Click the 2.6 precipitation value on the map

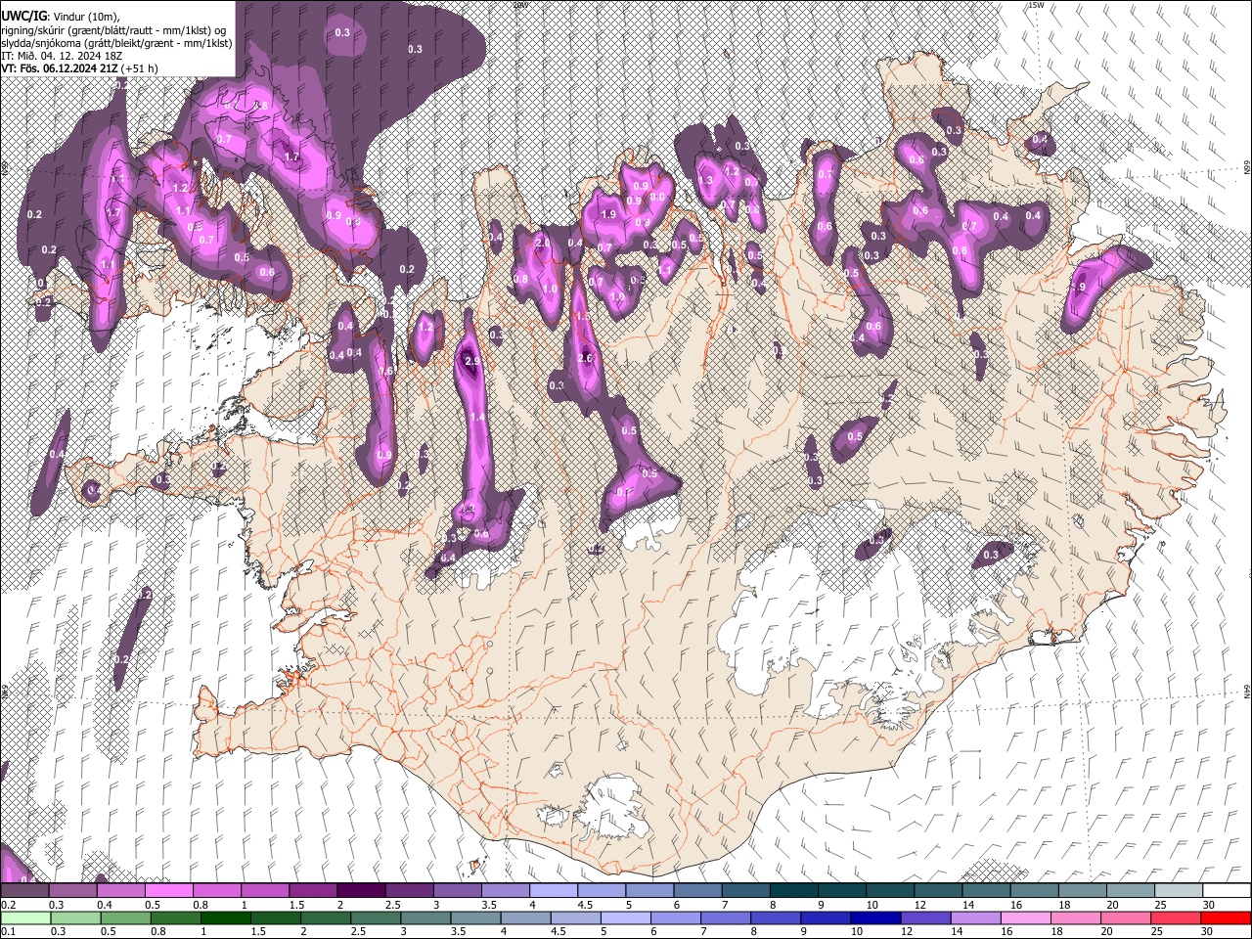(x=585, y=359)
